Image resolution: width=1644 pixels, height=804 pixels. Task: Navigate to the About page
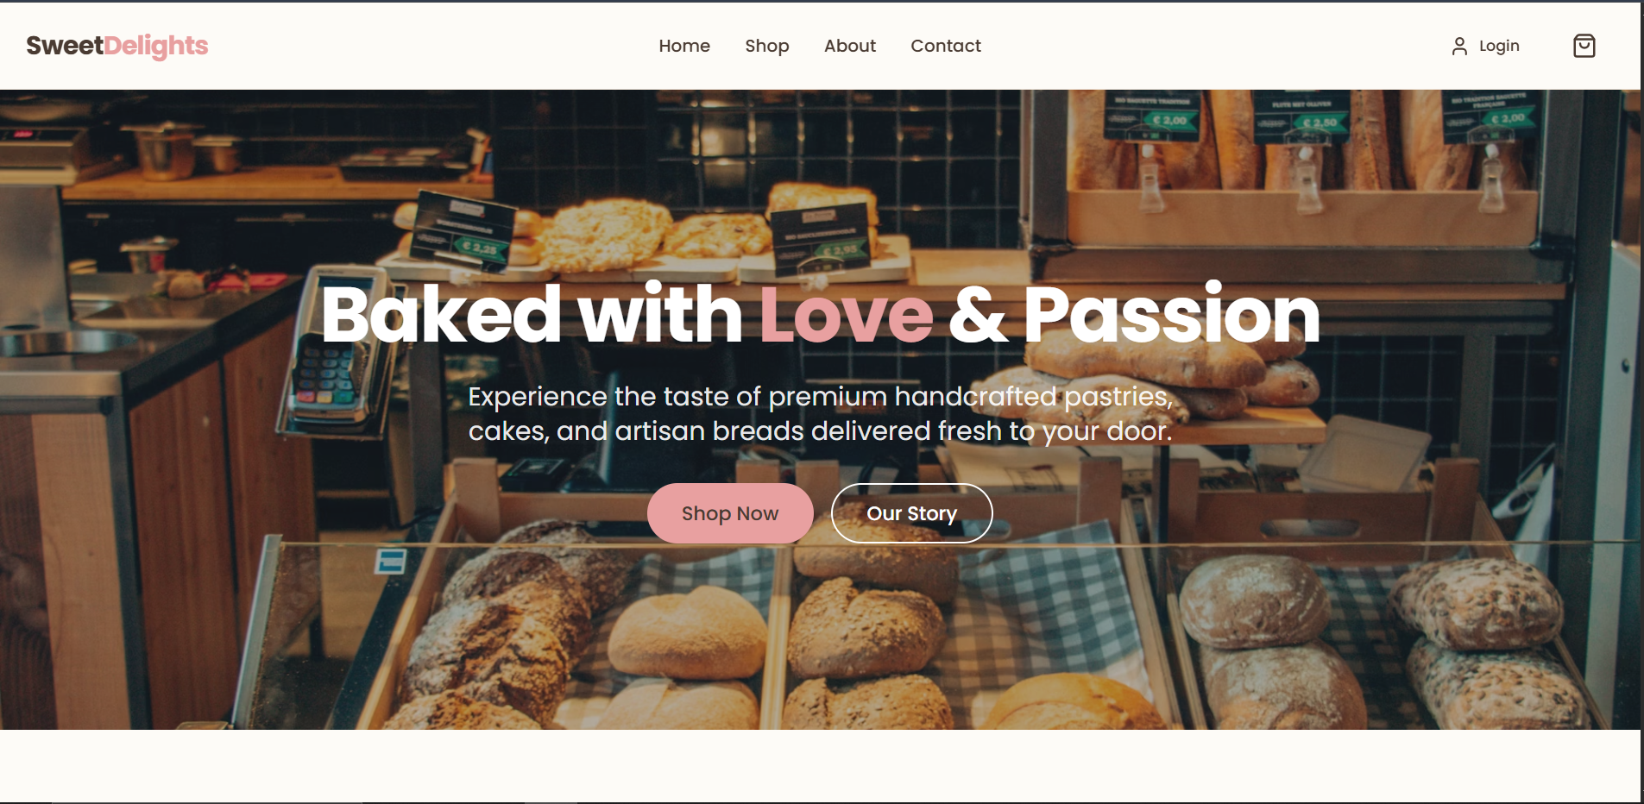click(850, 46)
